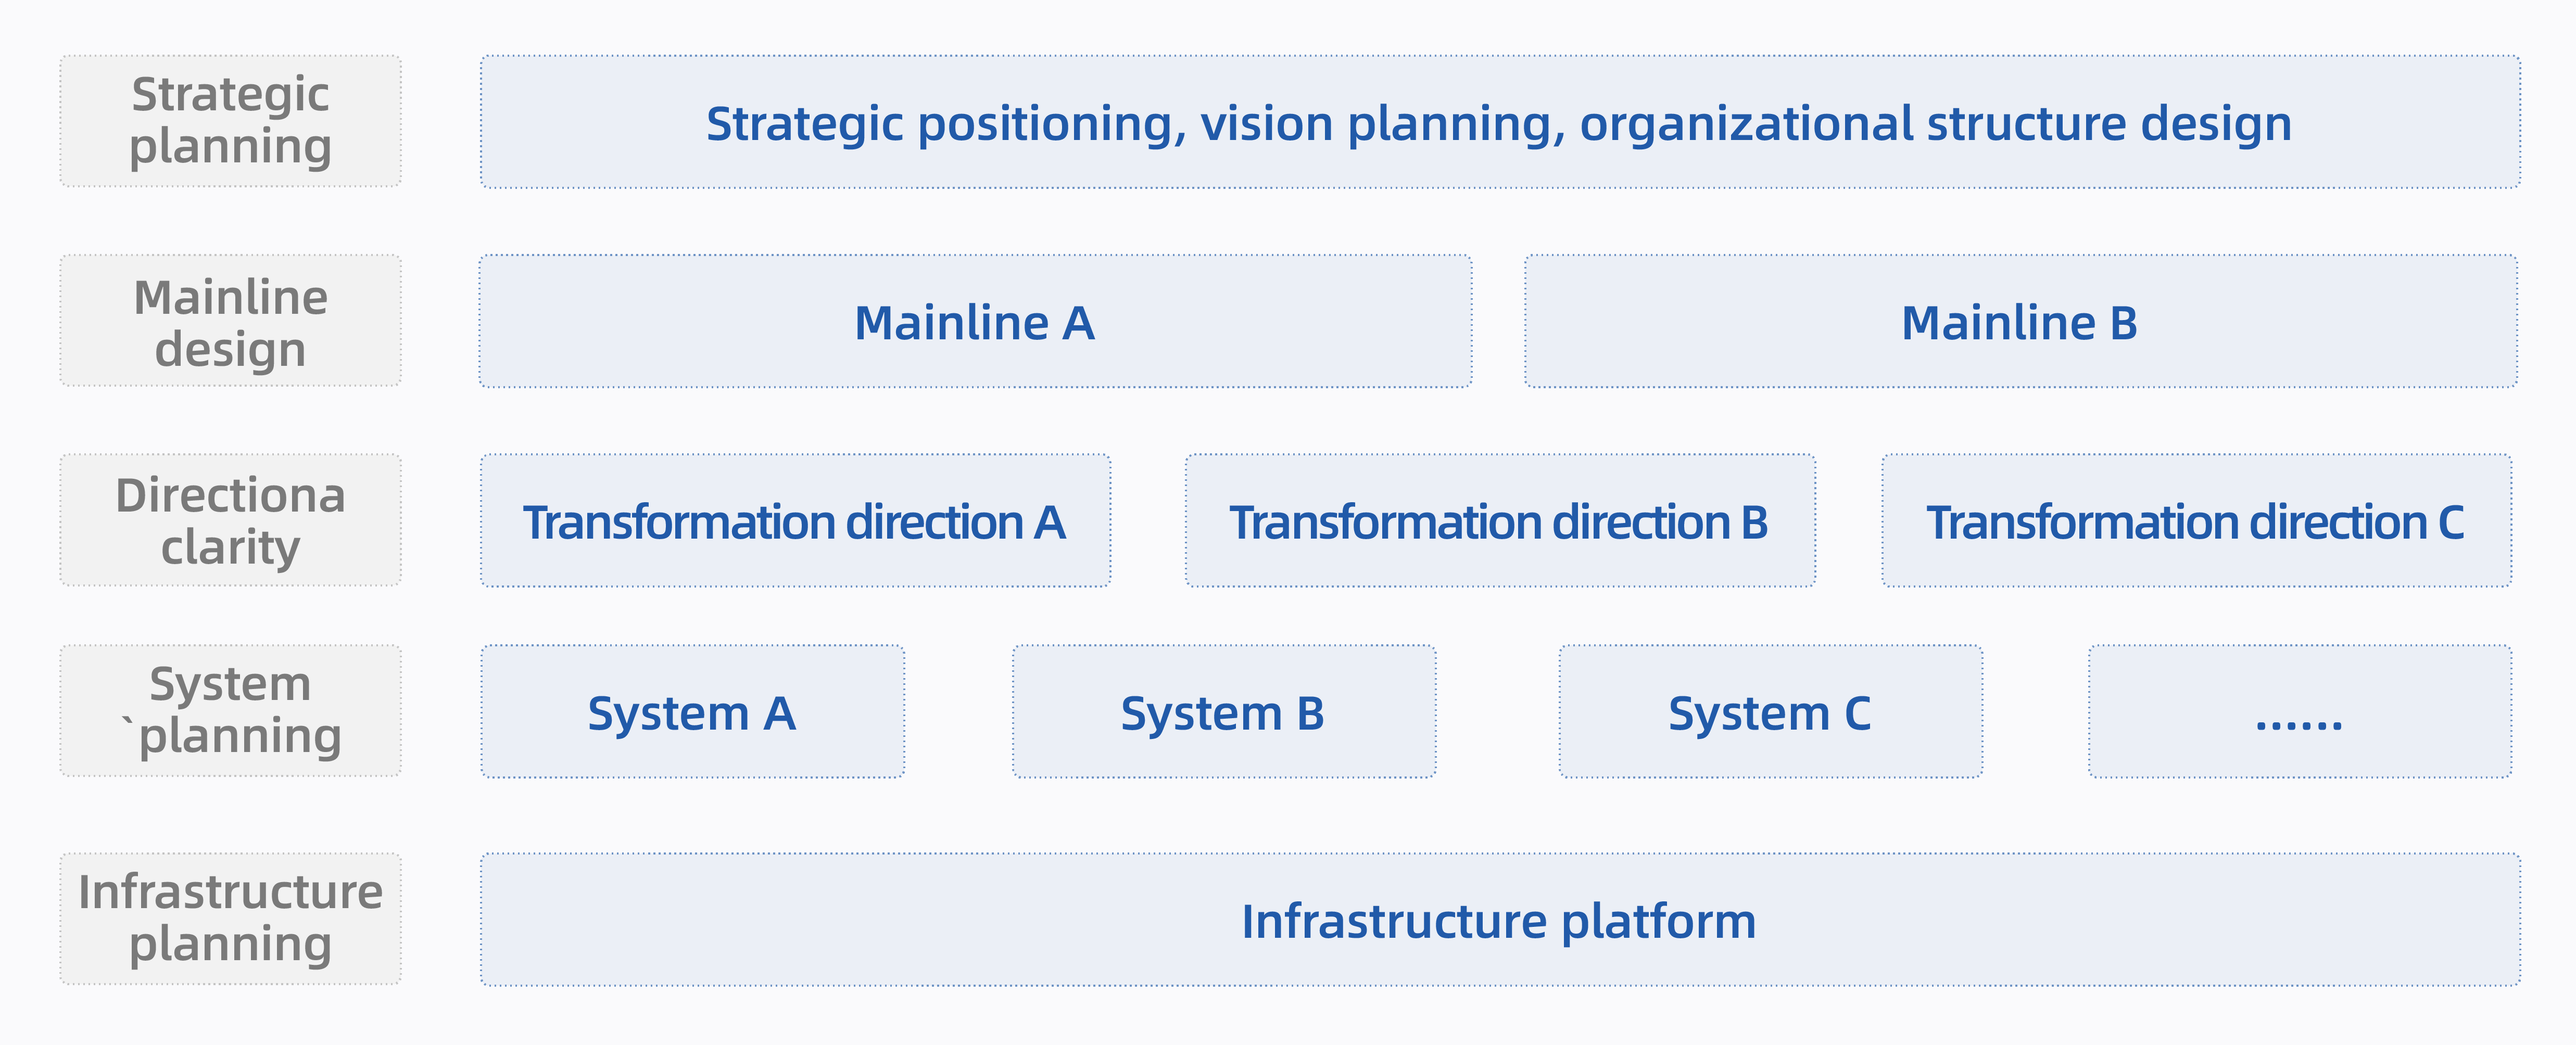Viewport: 2576px width, 1045px height.
Task: Click the Infrastructure planning label box
Action: [x=230, y=919]
